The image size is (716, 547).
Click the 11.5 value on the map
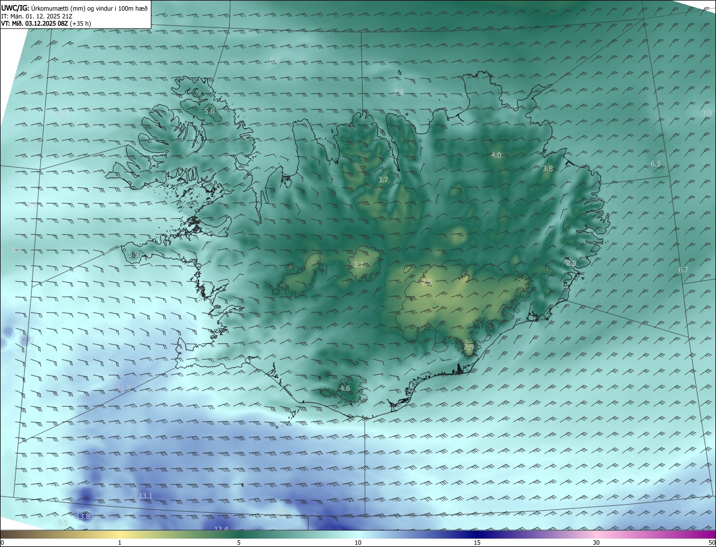[x=124, y=388]
